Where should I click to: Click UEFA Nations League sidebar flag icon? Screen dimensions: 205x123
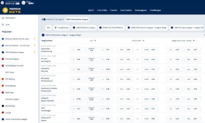(3, 52)
